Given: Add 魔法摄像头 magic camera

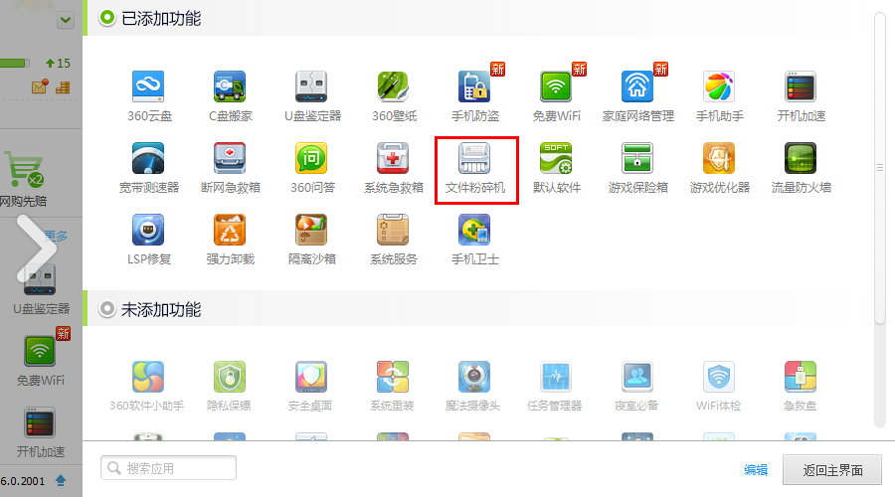Looking at the screenshot, I should pos(473,387).
